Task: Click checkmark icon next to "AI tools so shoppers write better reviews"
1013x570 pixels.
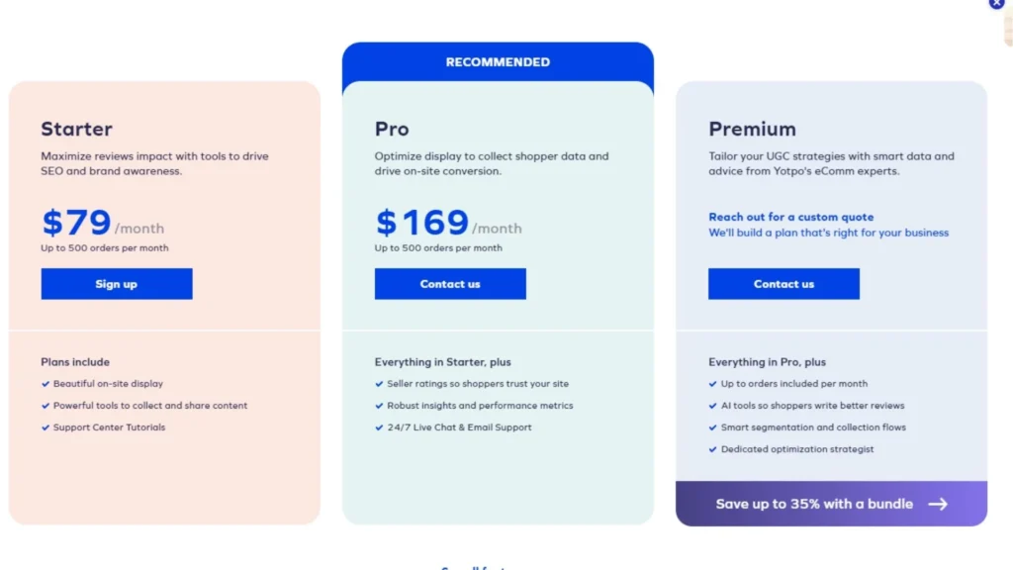Action: pos(713,406)
